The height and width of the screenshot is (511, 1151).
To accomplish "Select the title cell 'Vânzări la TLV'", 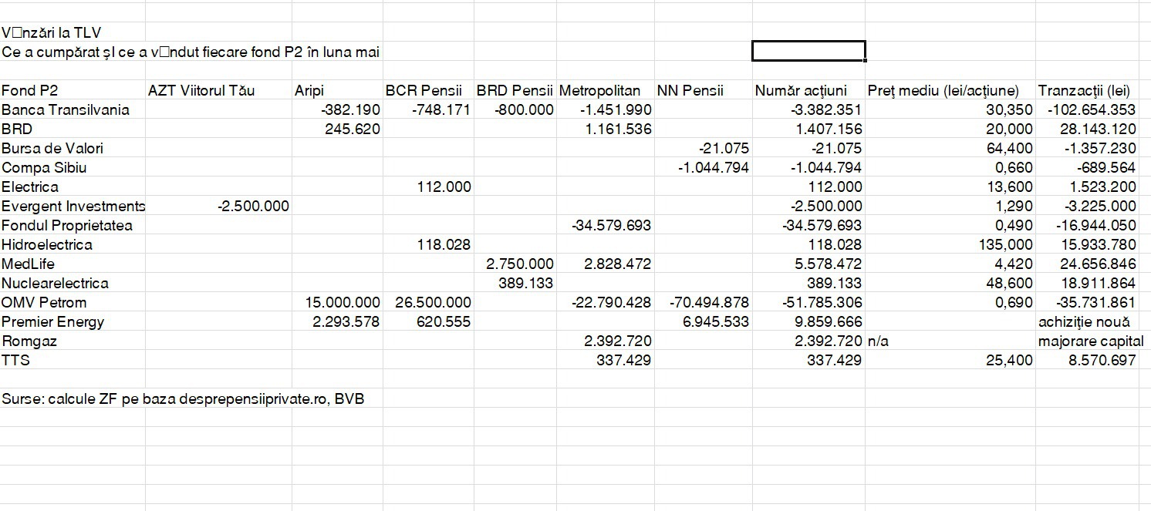I will (51, 32).
